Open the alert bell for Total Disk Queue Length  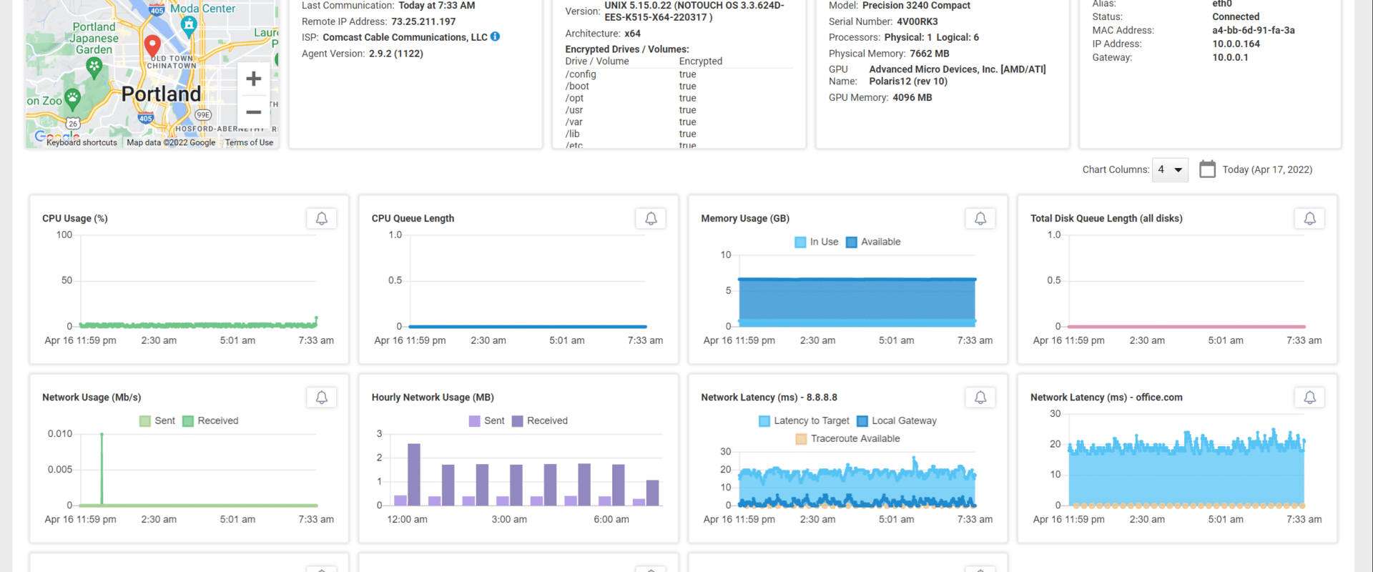1310,219
